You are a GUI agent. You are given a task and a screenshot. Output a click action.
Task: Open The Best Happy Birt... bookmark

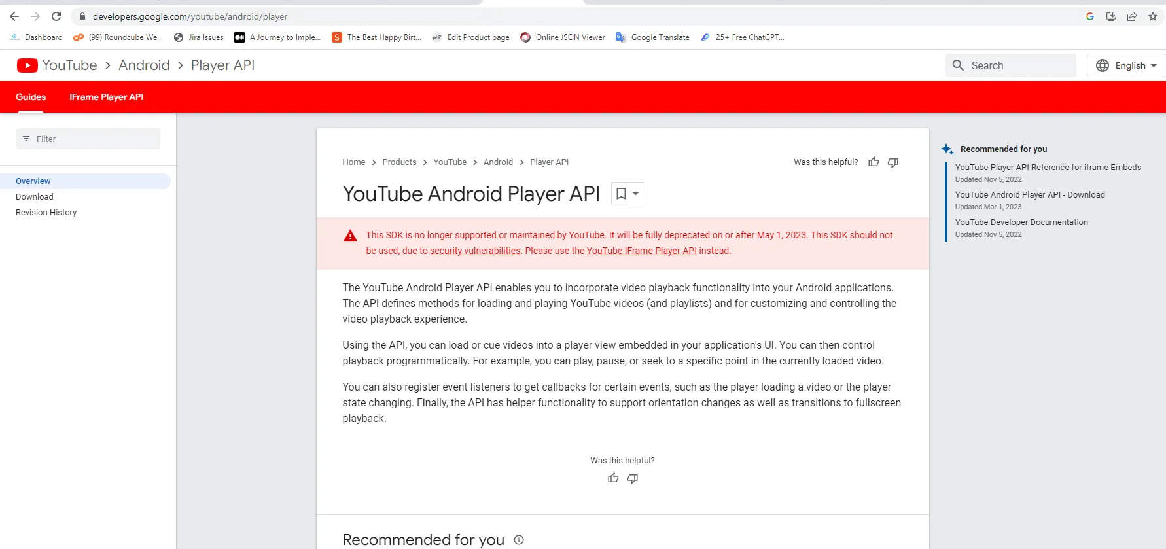point(377,37)
